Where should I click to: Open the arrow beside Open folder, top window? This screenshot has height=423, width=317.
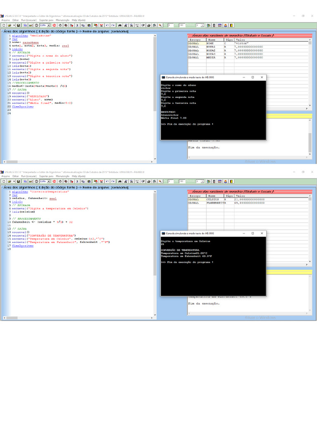[14, 25]
